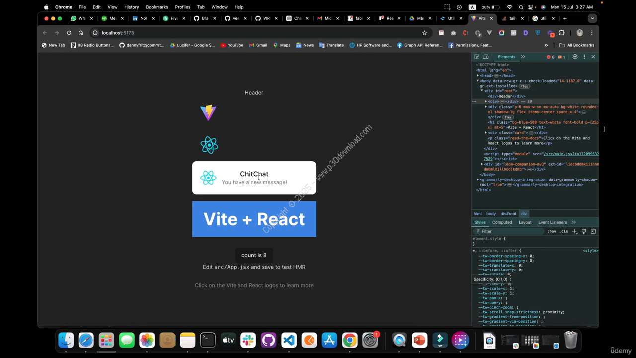Open DevTools settings gear
636x358 pixels.
pos(575,57)
